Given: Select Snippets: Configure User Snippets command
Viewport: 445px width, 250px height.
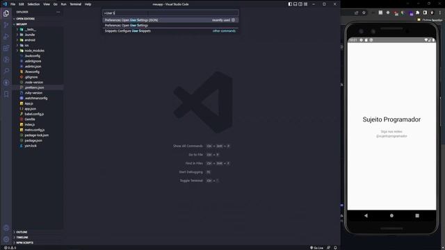Looking at the screenshot, I should click(170, 31).
